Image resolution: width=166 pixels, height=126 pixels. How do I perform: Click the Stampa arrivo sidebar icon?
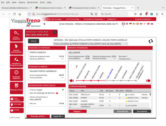click(16, 88)
